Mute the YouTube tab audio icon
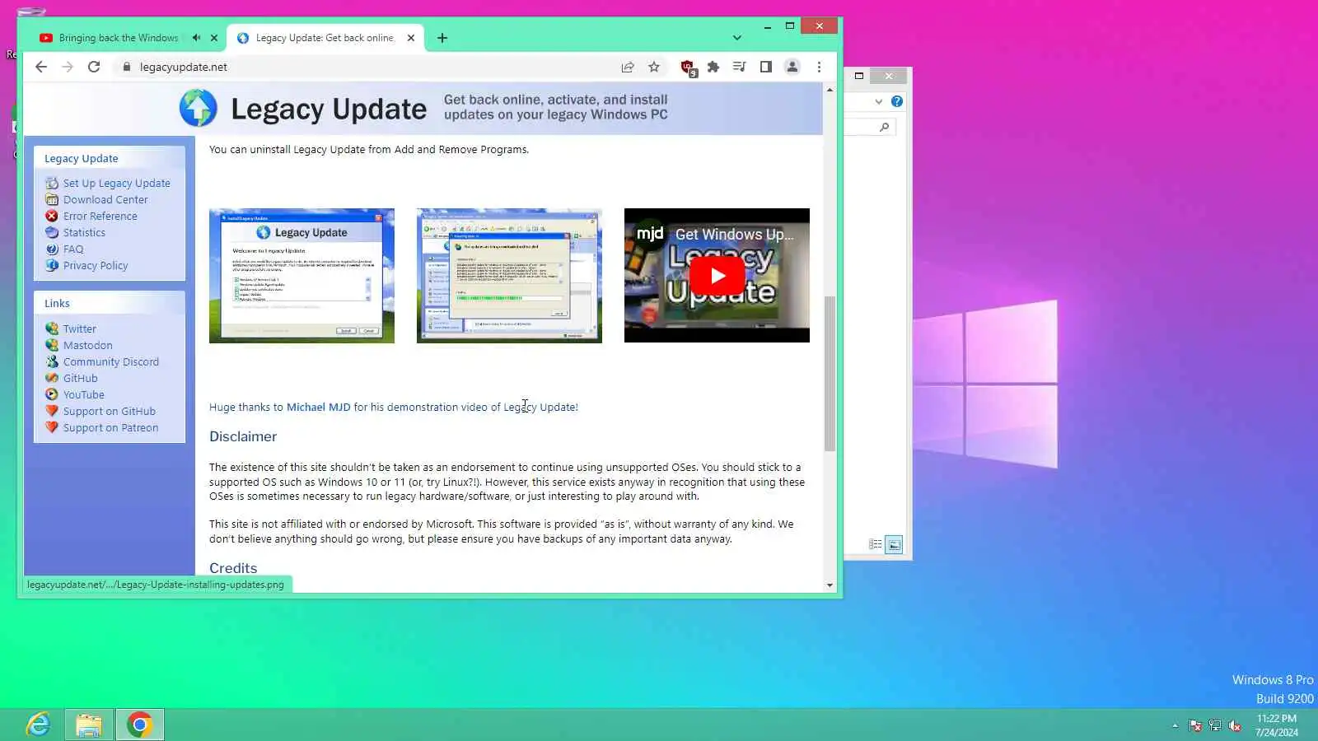The height and width of the screenshot is (741, 1318). (196, 38)
